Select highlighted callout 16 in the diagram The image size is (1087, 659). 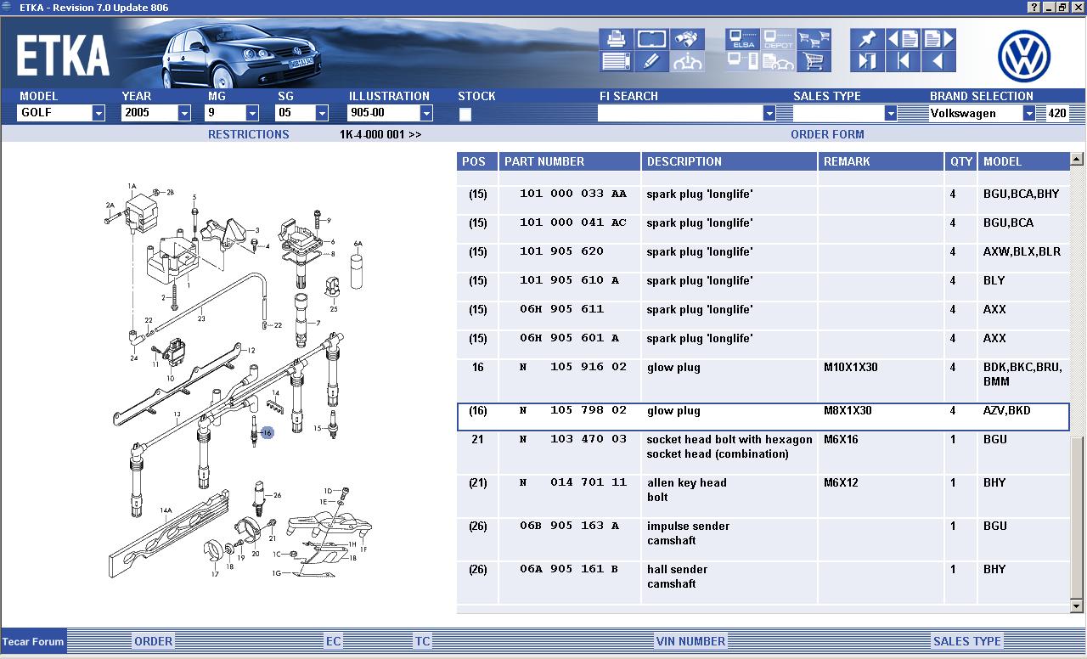[267, 433]
